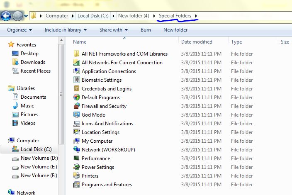Click Computer in the address bar path
The width and height of the screenshot is (292, 195).
tap(57, 16)
